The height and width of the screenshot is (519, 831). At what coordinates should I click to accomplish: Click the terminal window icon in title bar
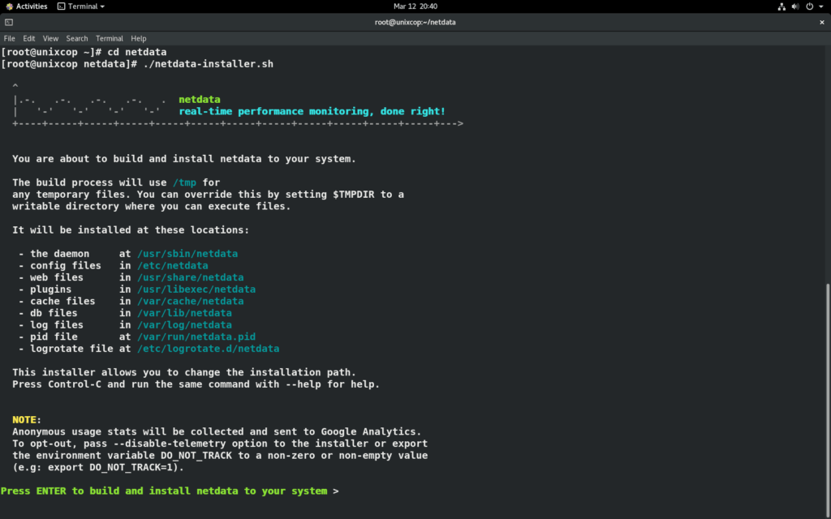coord(9,22)
